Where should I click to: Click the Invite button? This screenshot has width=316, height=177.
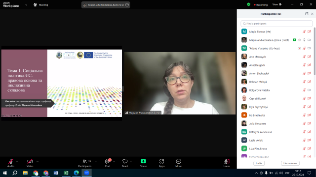coord(259,163)
